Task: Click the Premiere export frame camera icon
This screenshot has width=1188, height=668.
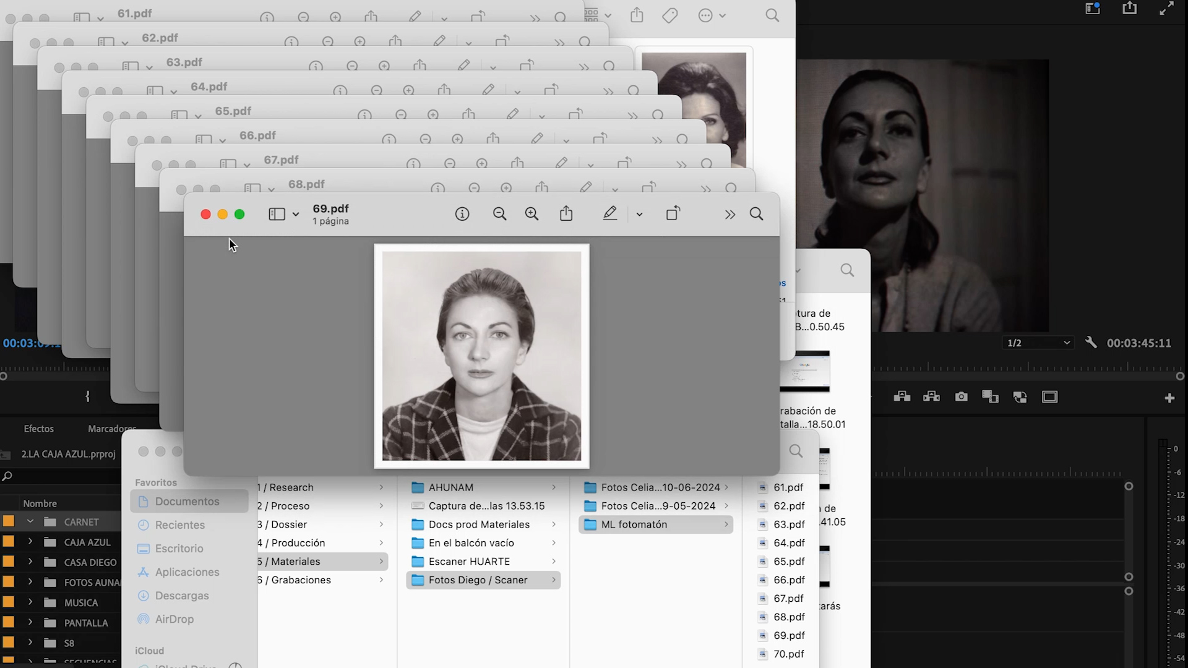Action: 961,397
